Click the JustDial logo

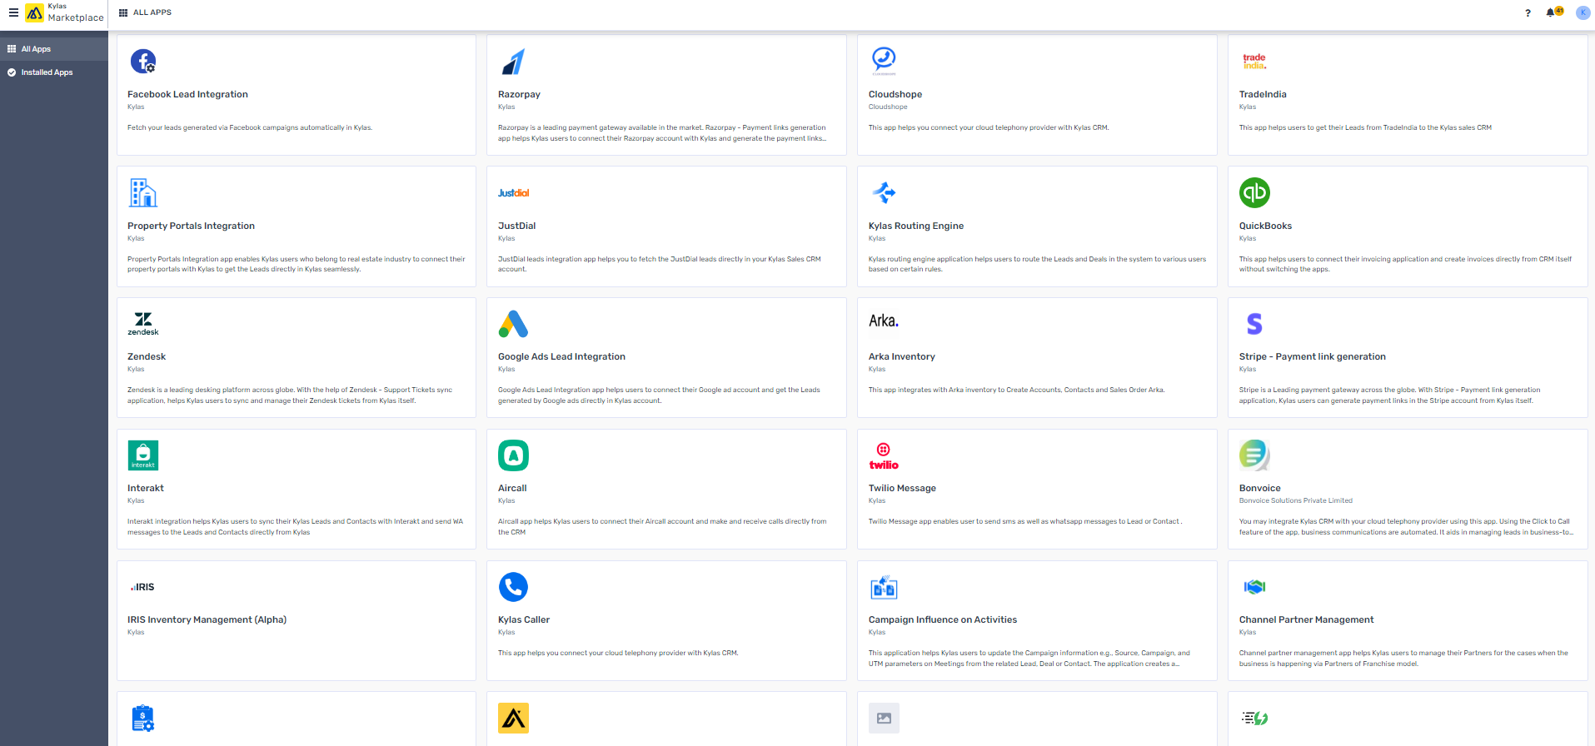pyautogui.click(x=513, y=192)
